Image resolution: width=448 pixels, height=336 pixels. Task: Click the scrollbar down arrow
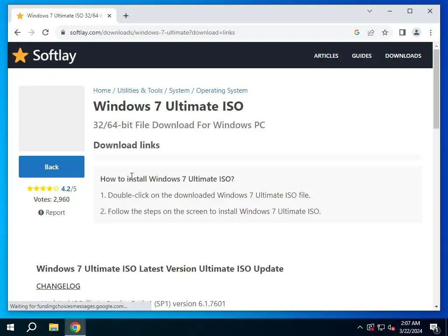436,307
